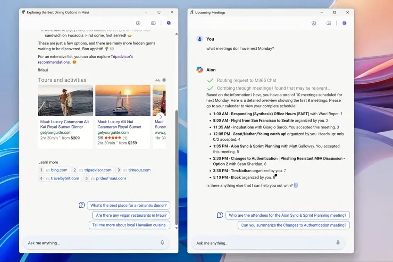Click sailboat at sunset tour thumbnail
The width and height of the screenshot is (393, 262).
coord(123,100)
